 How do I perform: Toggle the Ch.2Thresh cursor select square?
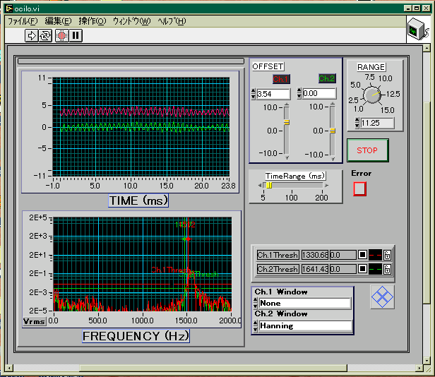pyautogui.click(x=362, y=269)
